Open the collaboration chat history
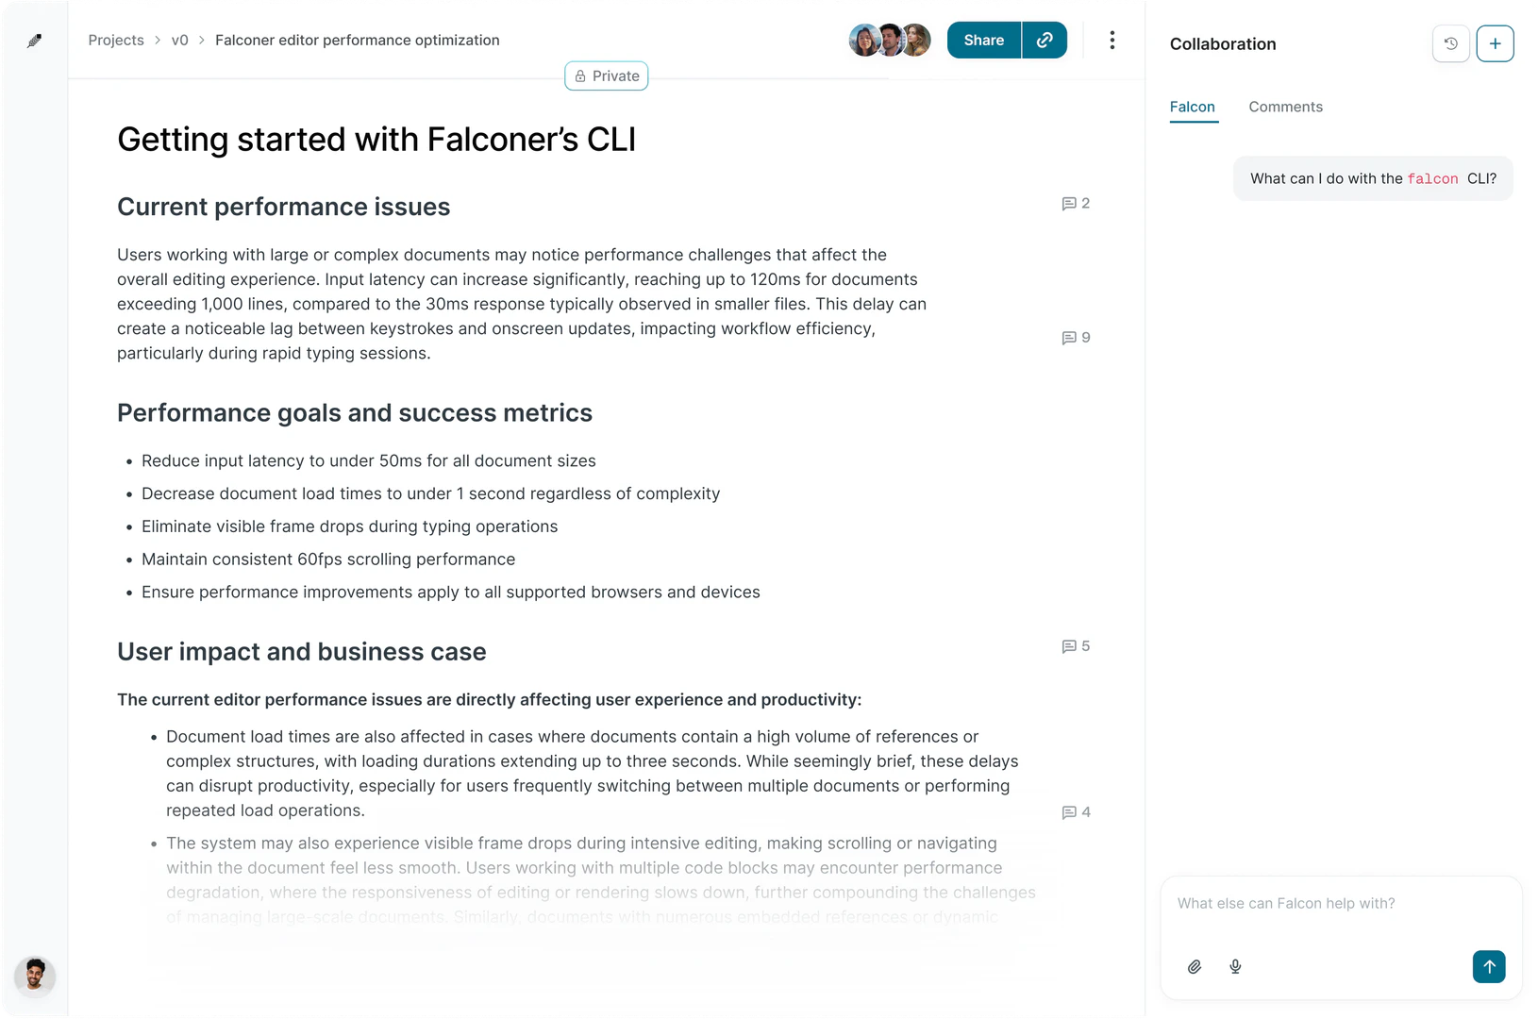Image resolution: width=1538 pixels, height=1019 pixels. coord(1450,43)
